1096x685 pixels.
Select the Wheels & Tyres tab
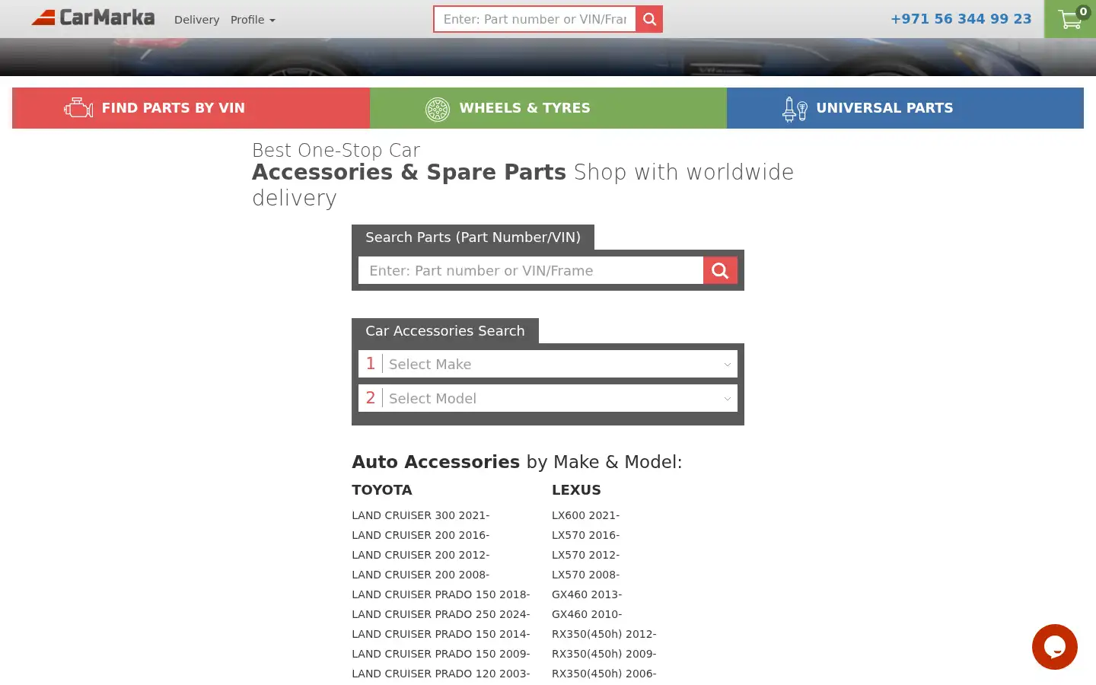(x=548, y=108)
